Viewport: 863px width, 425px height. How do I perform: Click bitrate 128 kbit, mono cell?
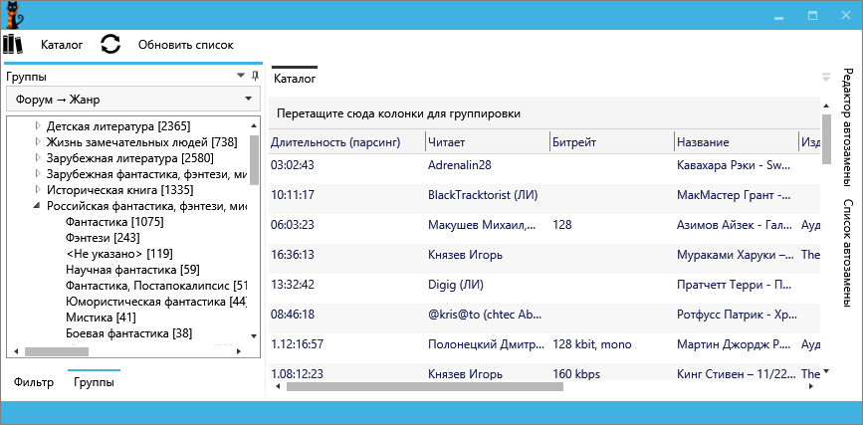pos(591,344)
